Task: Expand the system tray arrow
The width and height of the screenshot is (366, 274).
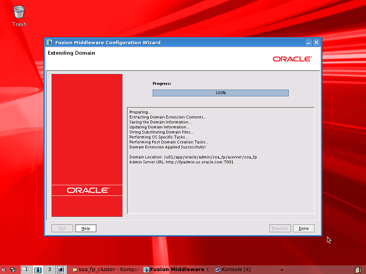Action: click(x=282, y=270)
